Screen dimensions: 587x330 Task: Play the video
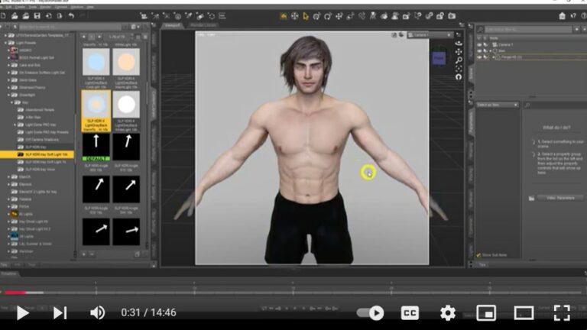[x=22, y=312]
